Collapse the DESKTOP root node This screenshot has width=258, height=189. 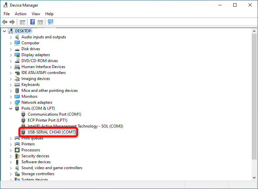point(4,31)
